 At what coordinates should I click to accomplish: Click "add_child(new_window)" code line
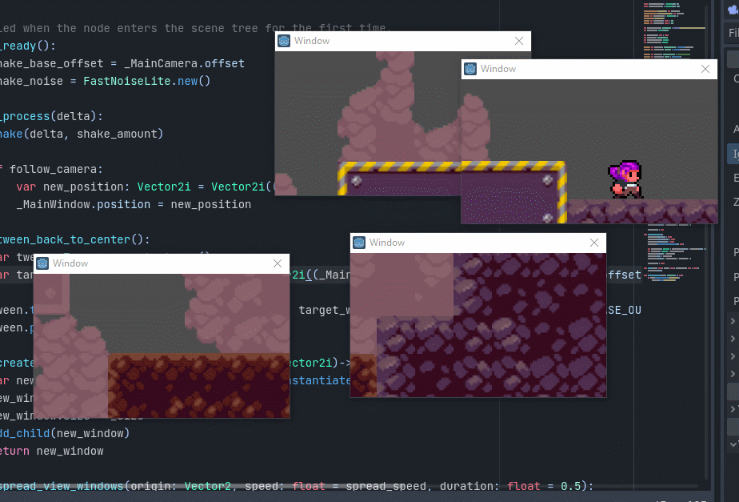(65, 434)
